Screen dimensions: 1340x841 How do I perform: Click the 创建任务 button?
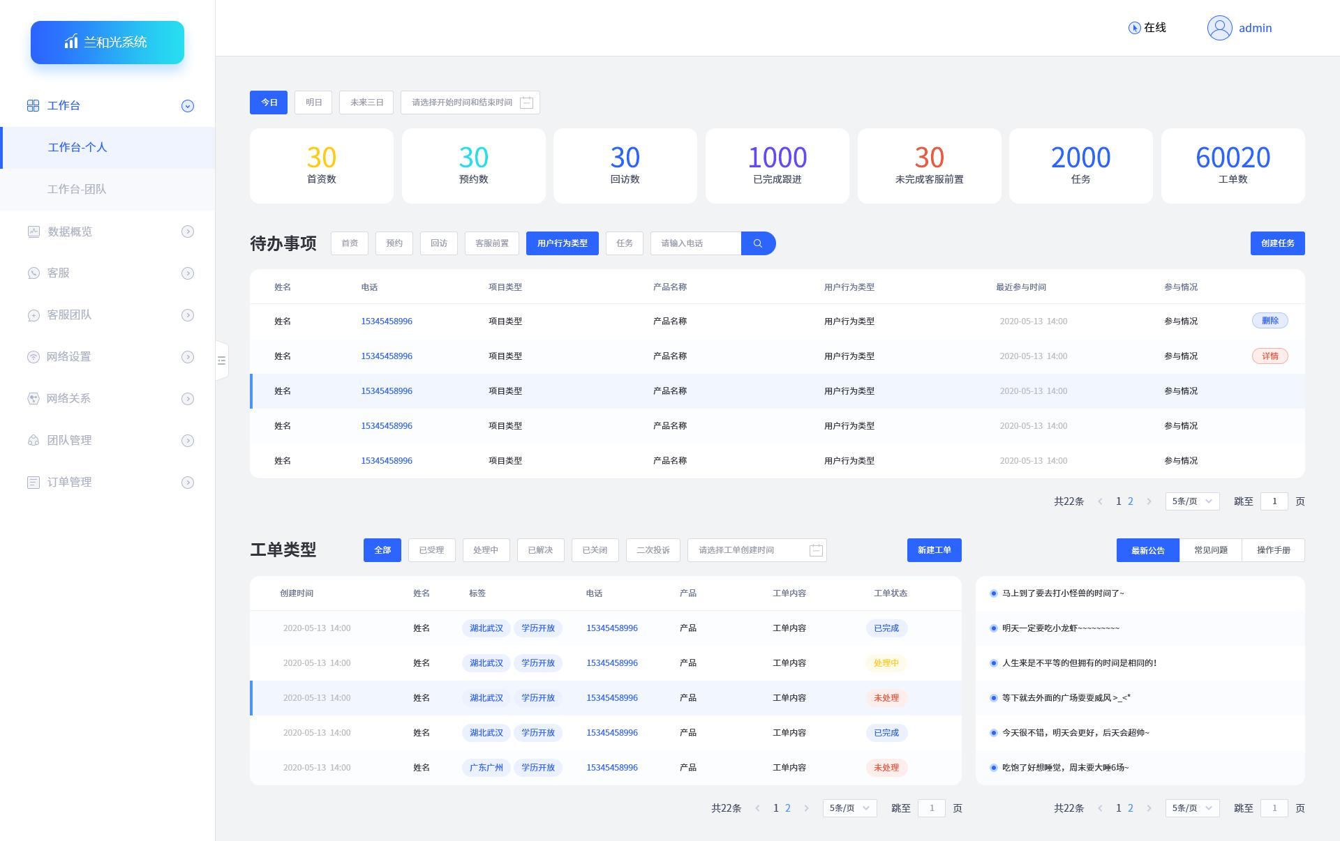(1277, 243)
